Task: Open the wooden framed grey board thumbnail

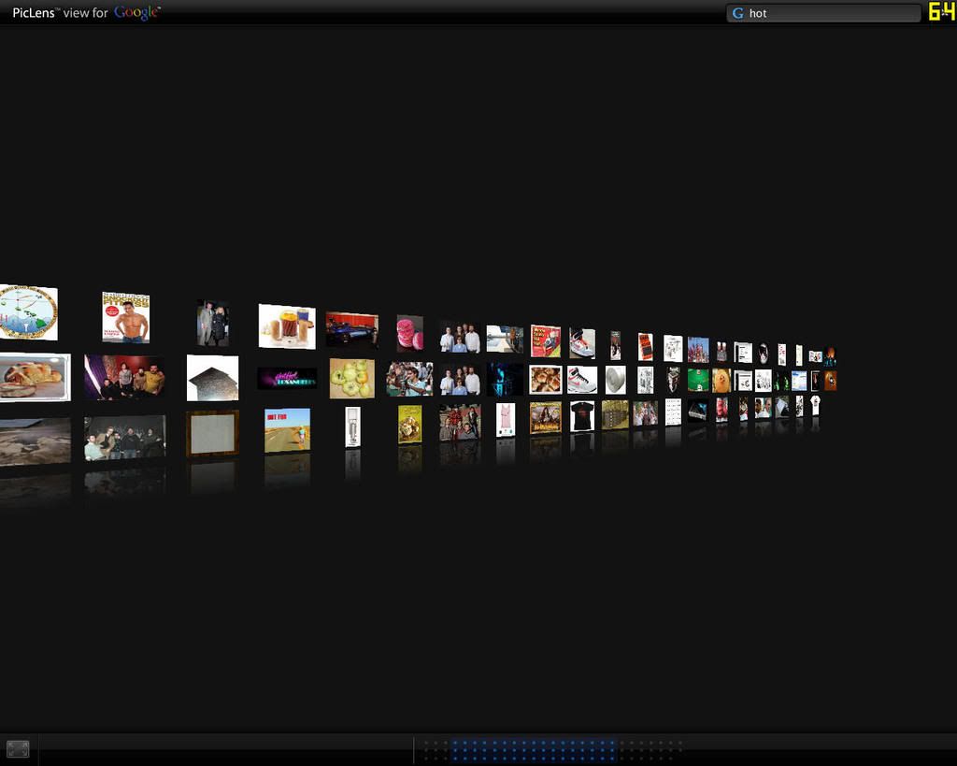Action: (212, 433)
